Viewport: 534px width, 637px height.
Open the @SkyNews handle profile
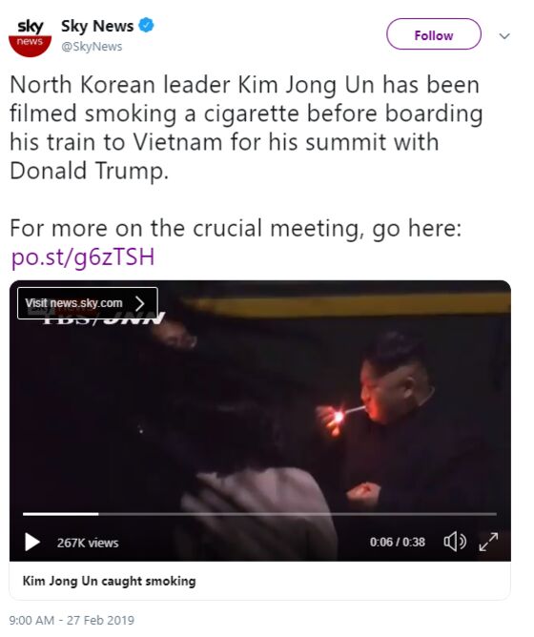(92, 47)
